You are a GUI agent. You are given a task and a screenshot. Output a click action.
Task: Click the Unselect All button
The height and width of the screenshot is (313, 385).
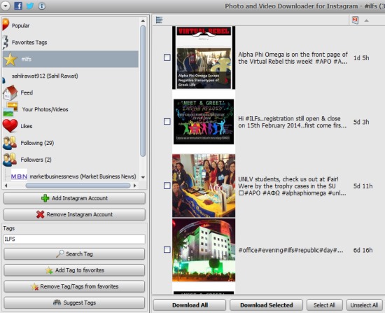[x=365, y=305]
